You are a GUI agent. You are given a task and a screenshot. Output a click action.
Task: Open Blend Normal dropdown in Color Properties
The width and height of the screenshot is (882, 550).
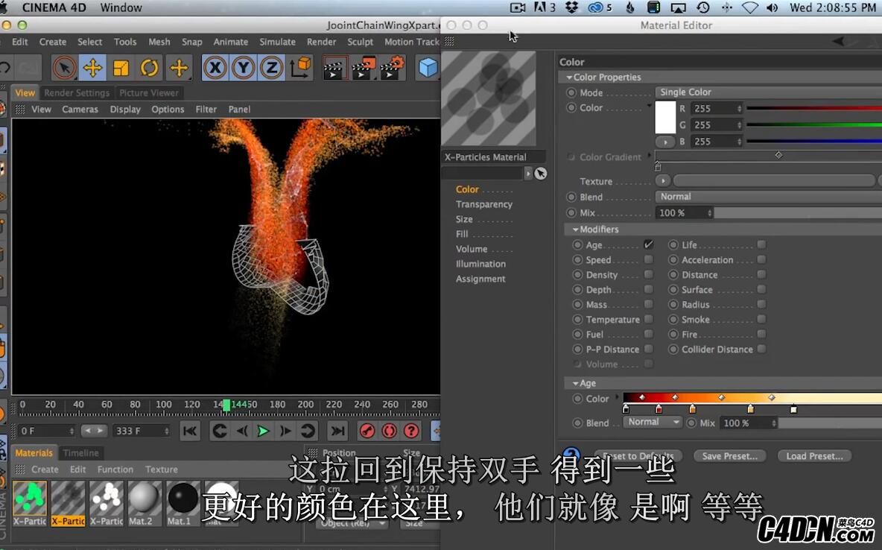(x=768, y=197)
